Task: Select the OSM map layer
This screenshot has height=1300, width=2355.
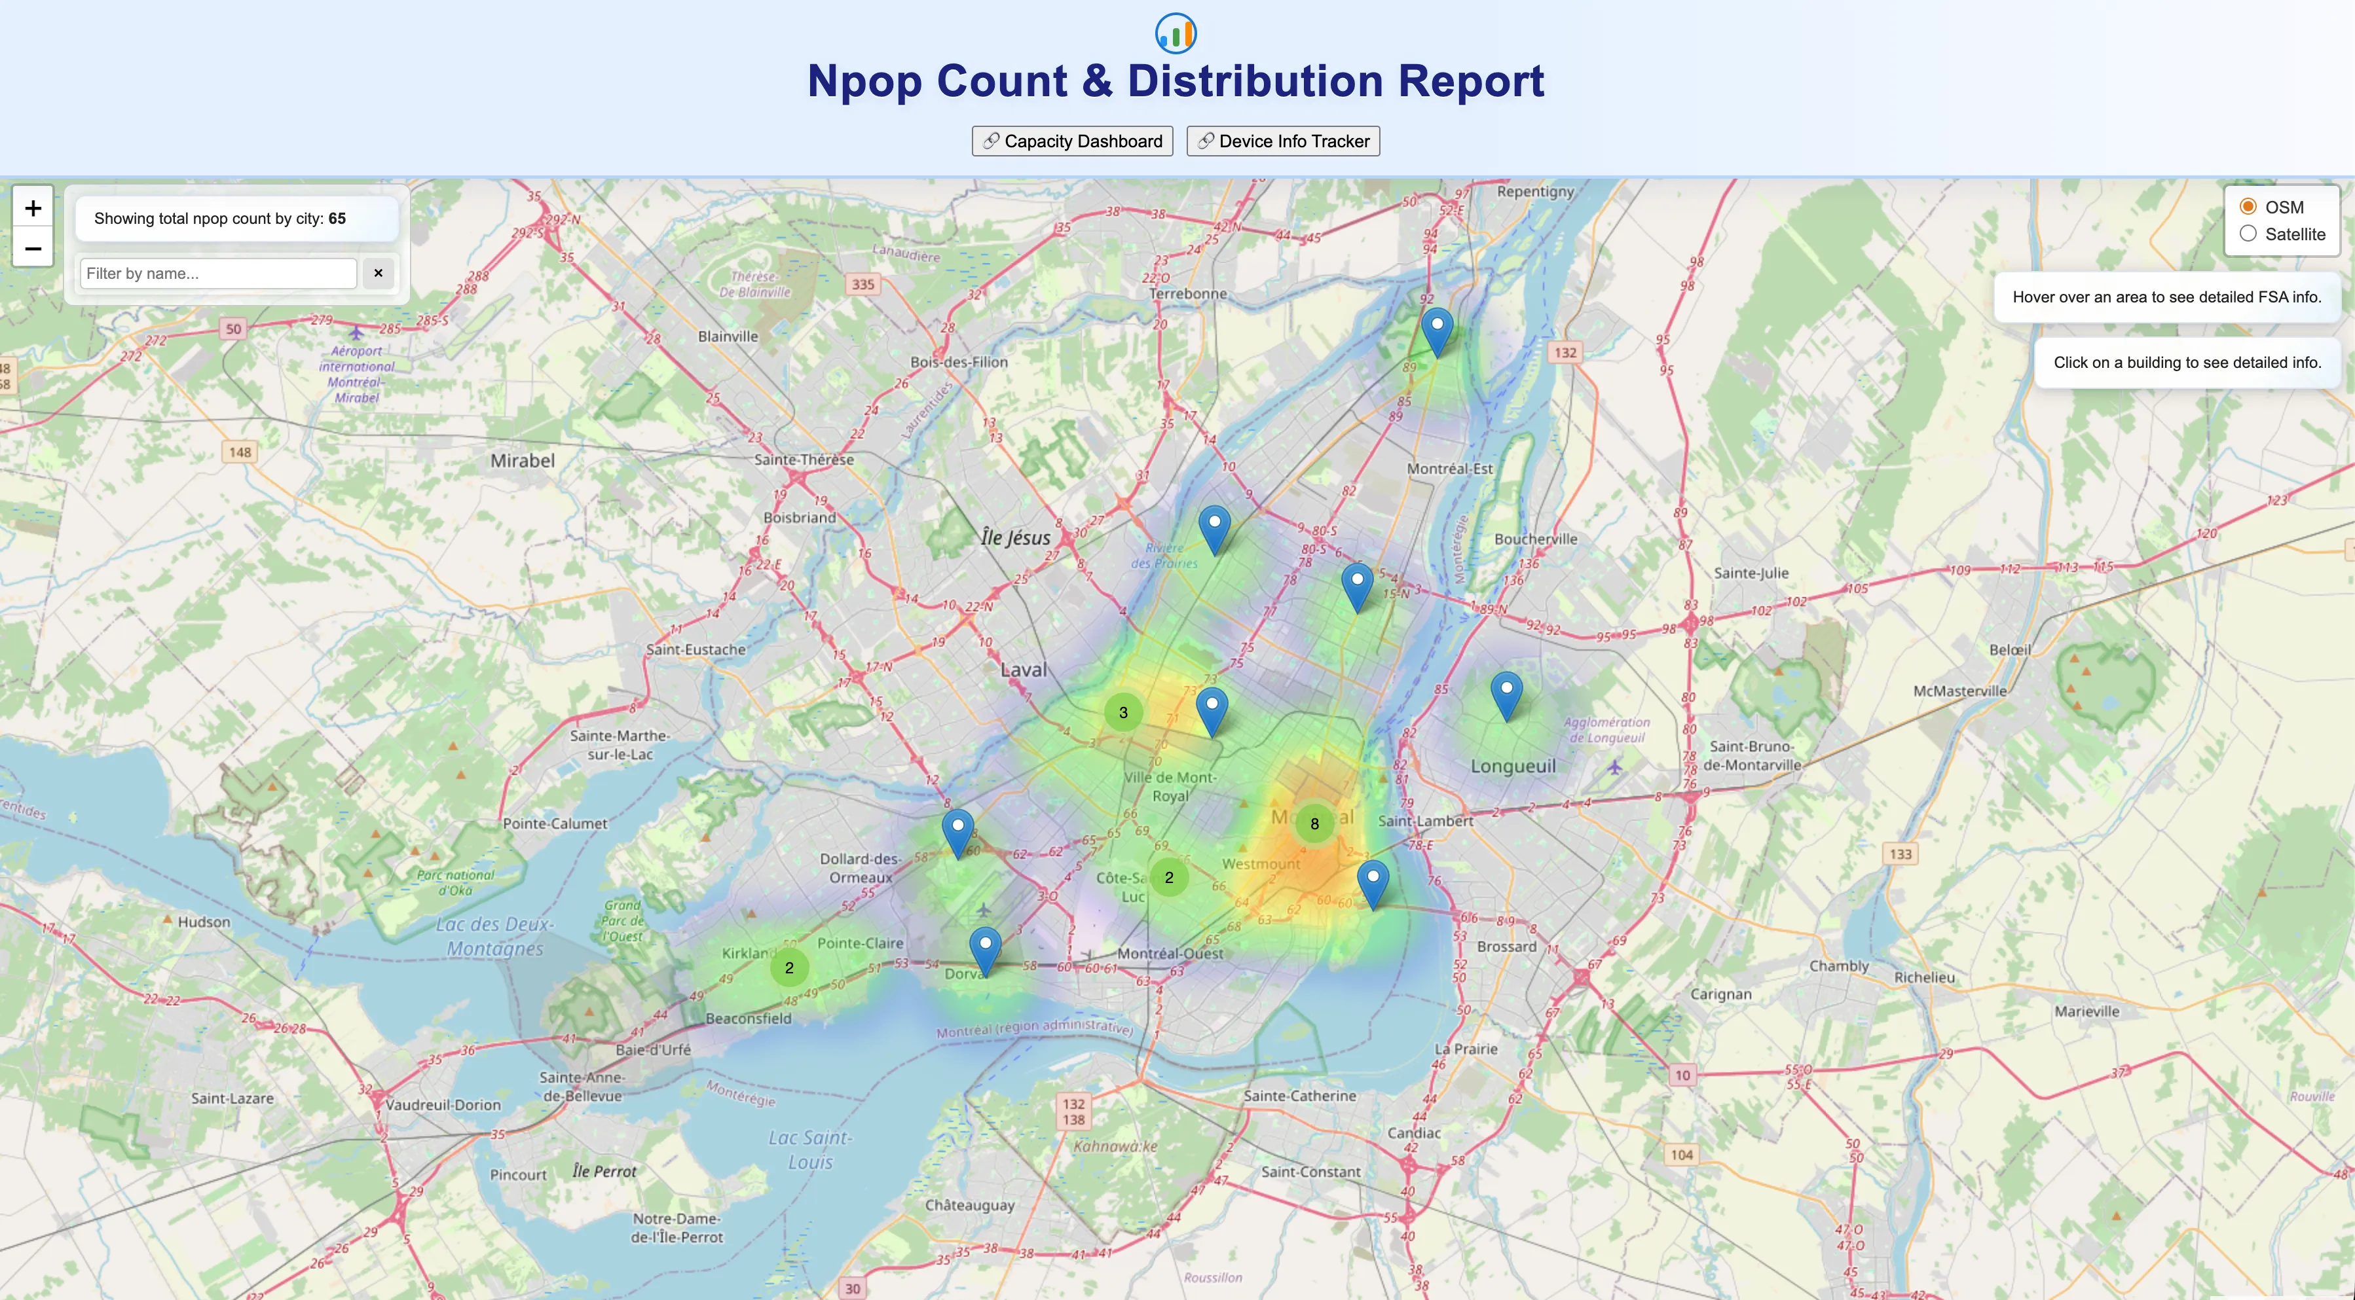Action: [x=2248, y=206]
